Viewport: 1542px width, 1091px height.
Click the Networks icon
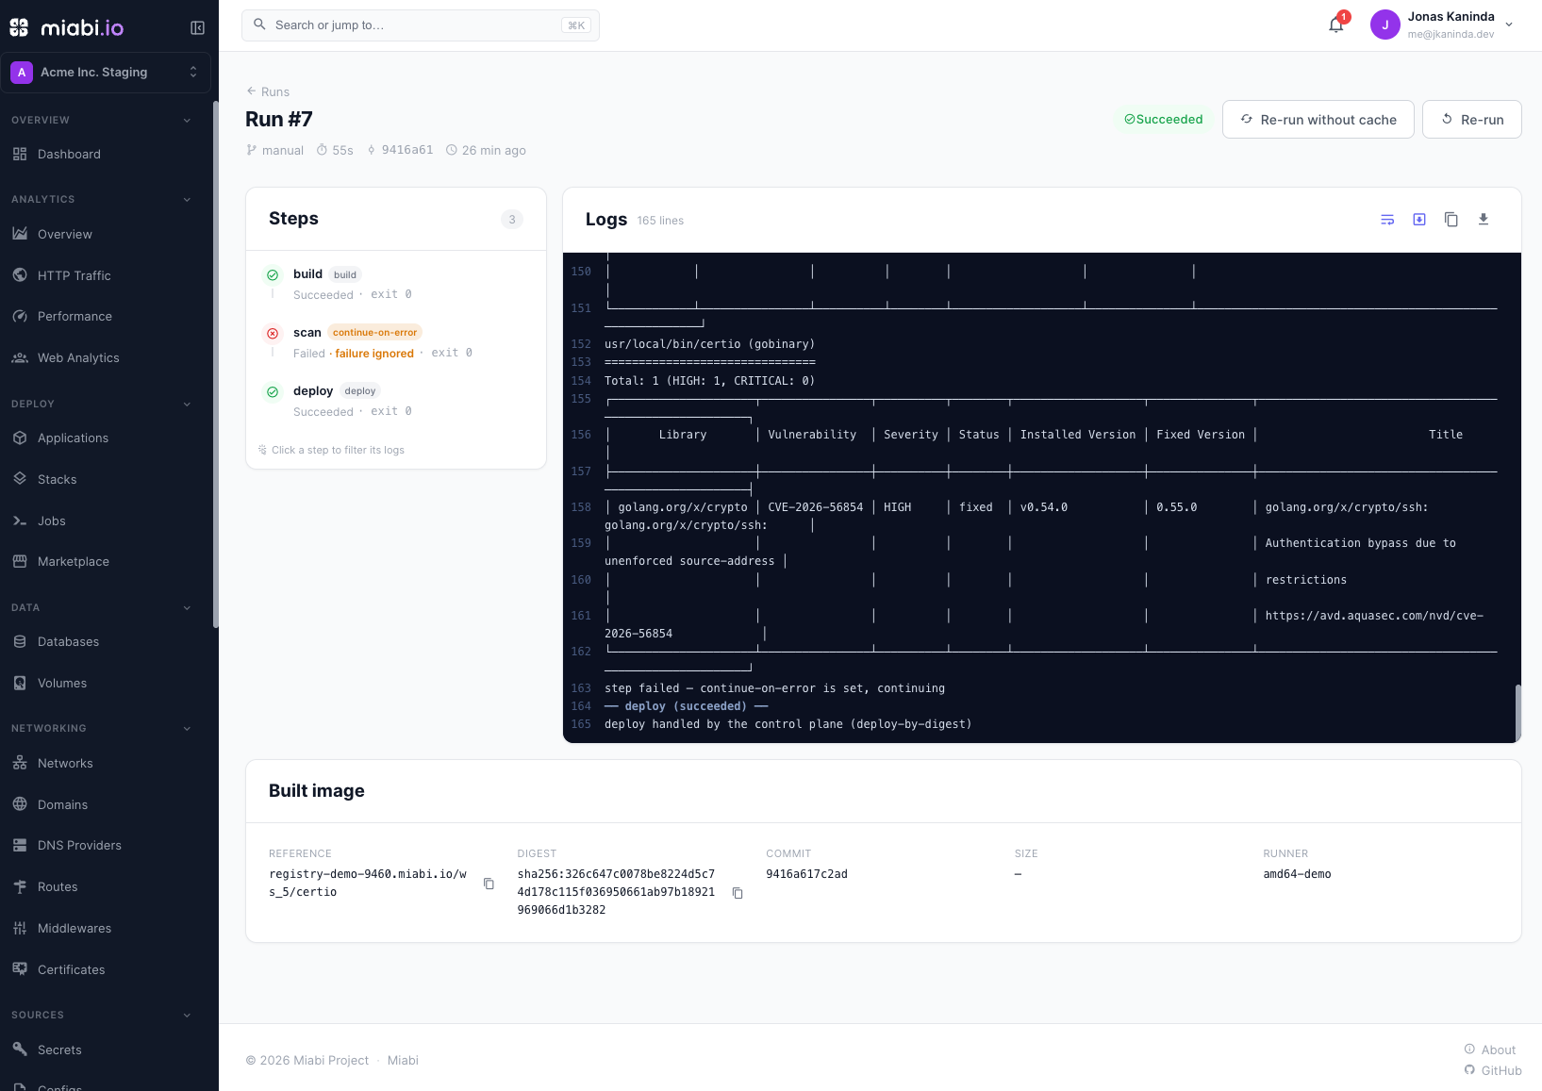[20, 763]
